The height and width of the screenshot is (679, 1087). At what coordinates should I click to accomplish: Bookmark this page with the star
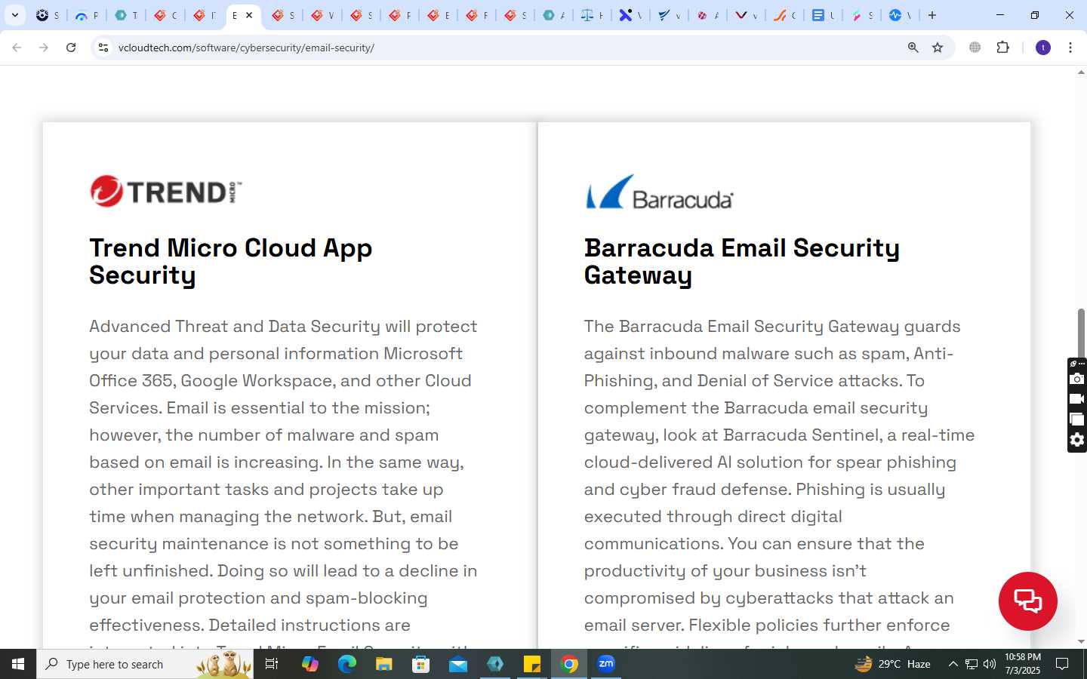(x=938, y=48)
